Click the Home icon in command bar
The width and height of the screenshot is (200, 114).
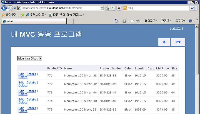pos(116,21)
